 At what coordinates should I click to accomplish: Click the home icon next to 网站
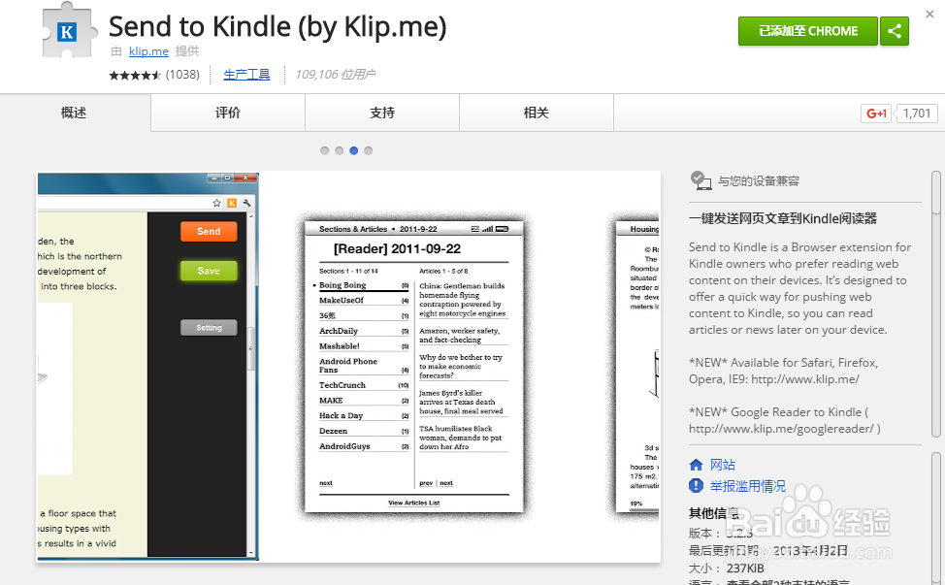(x=696, y=465)
